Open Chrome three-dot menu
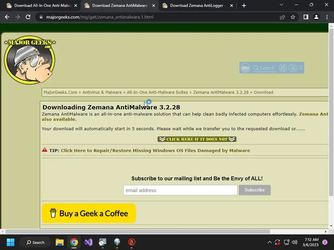Image resolution: width=334 pixels, height=250 pixels. point(327,17)
